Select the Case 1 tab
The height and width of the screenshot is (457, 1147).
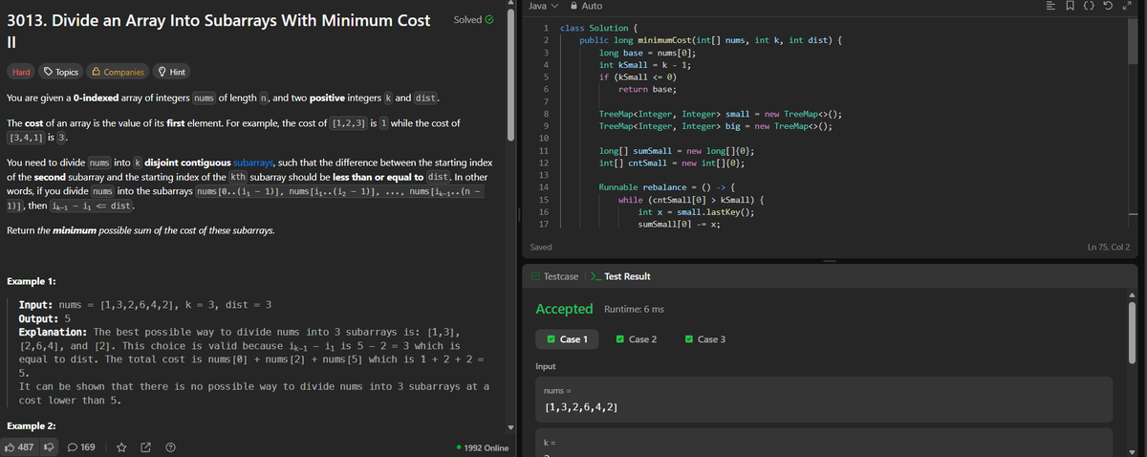pos(567,339)
